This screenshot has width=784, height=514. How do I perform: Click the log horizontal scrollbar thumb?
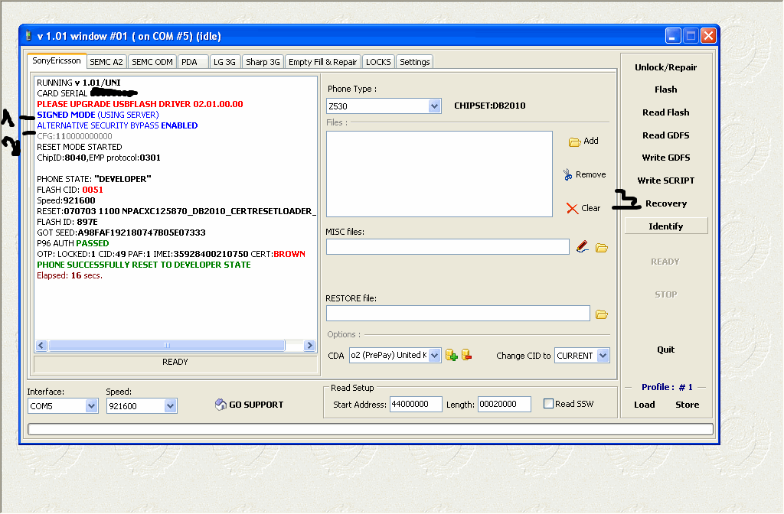click(x=166, y=345)
